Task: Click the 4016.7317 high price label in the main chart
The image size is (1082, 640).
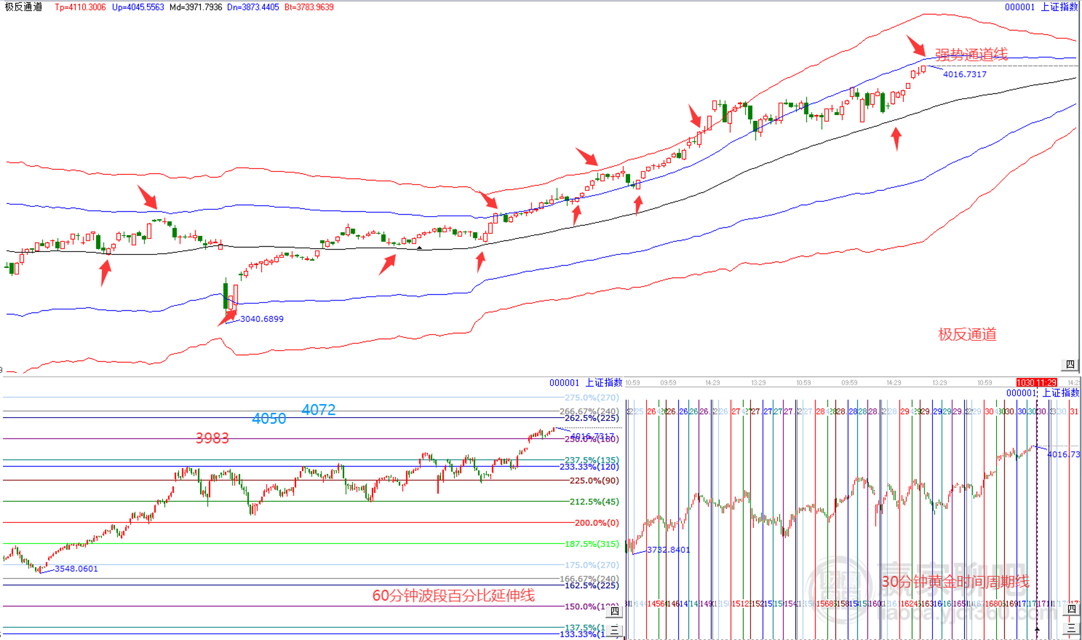Action: pyautogui.click(x=965, y=74)
